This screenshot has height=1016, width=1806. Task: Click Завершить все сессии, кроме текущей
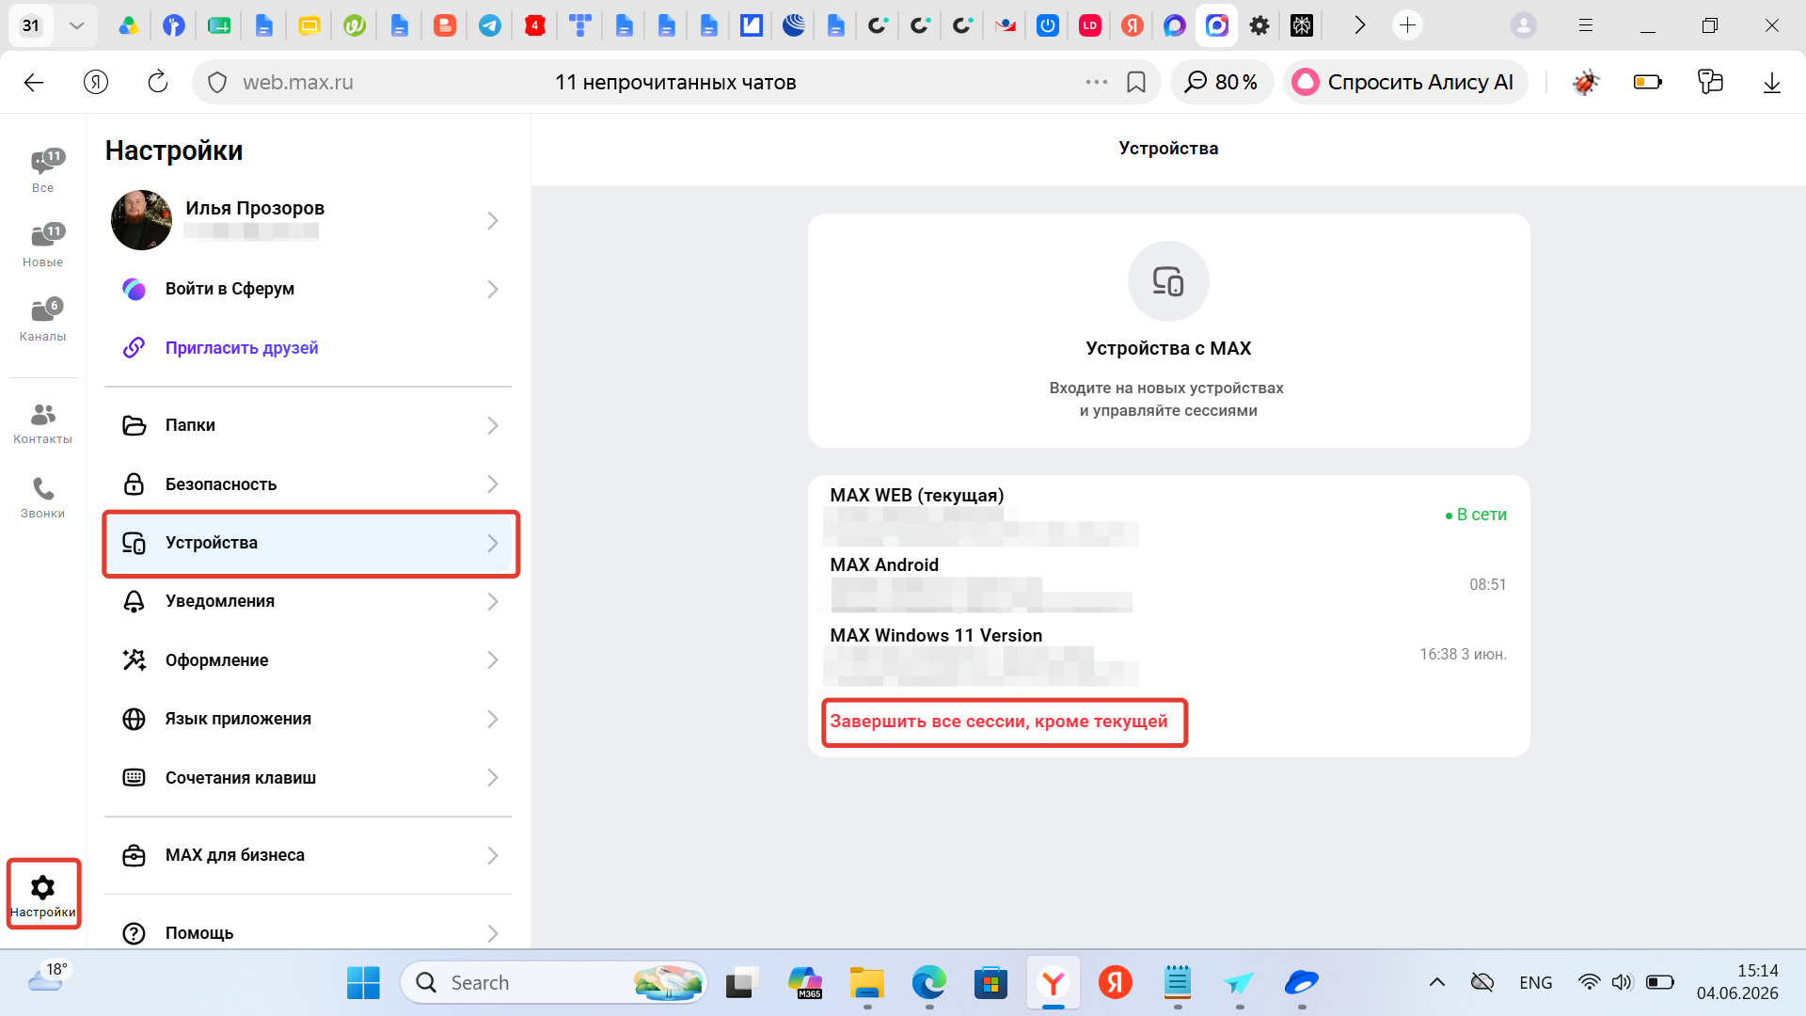click(x=999, y=722)
